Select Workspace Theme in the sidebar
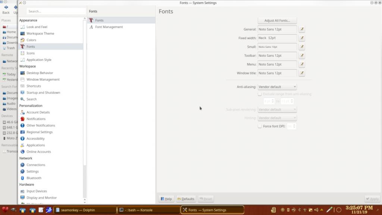The width and height of the screenshot is (382, 215). click(x=40, y=34)
